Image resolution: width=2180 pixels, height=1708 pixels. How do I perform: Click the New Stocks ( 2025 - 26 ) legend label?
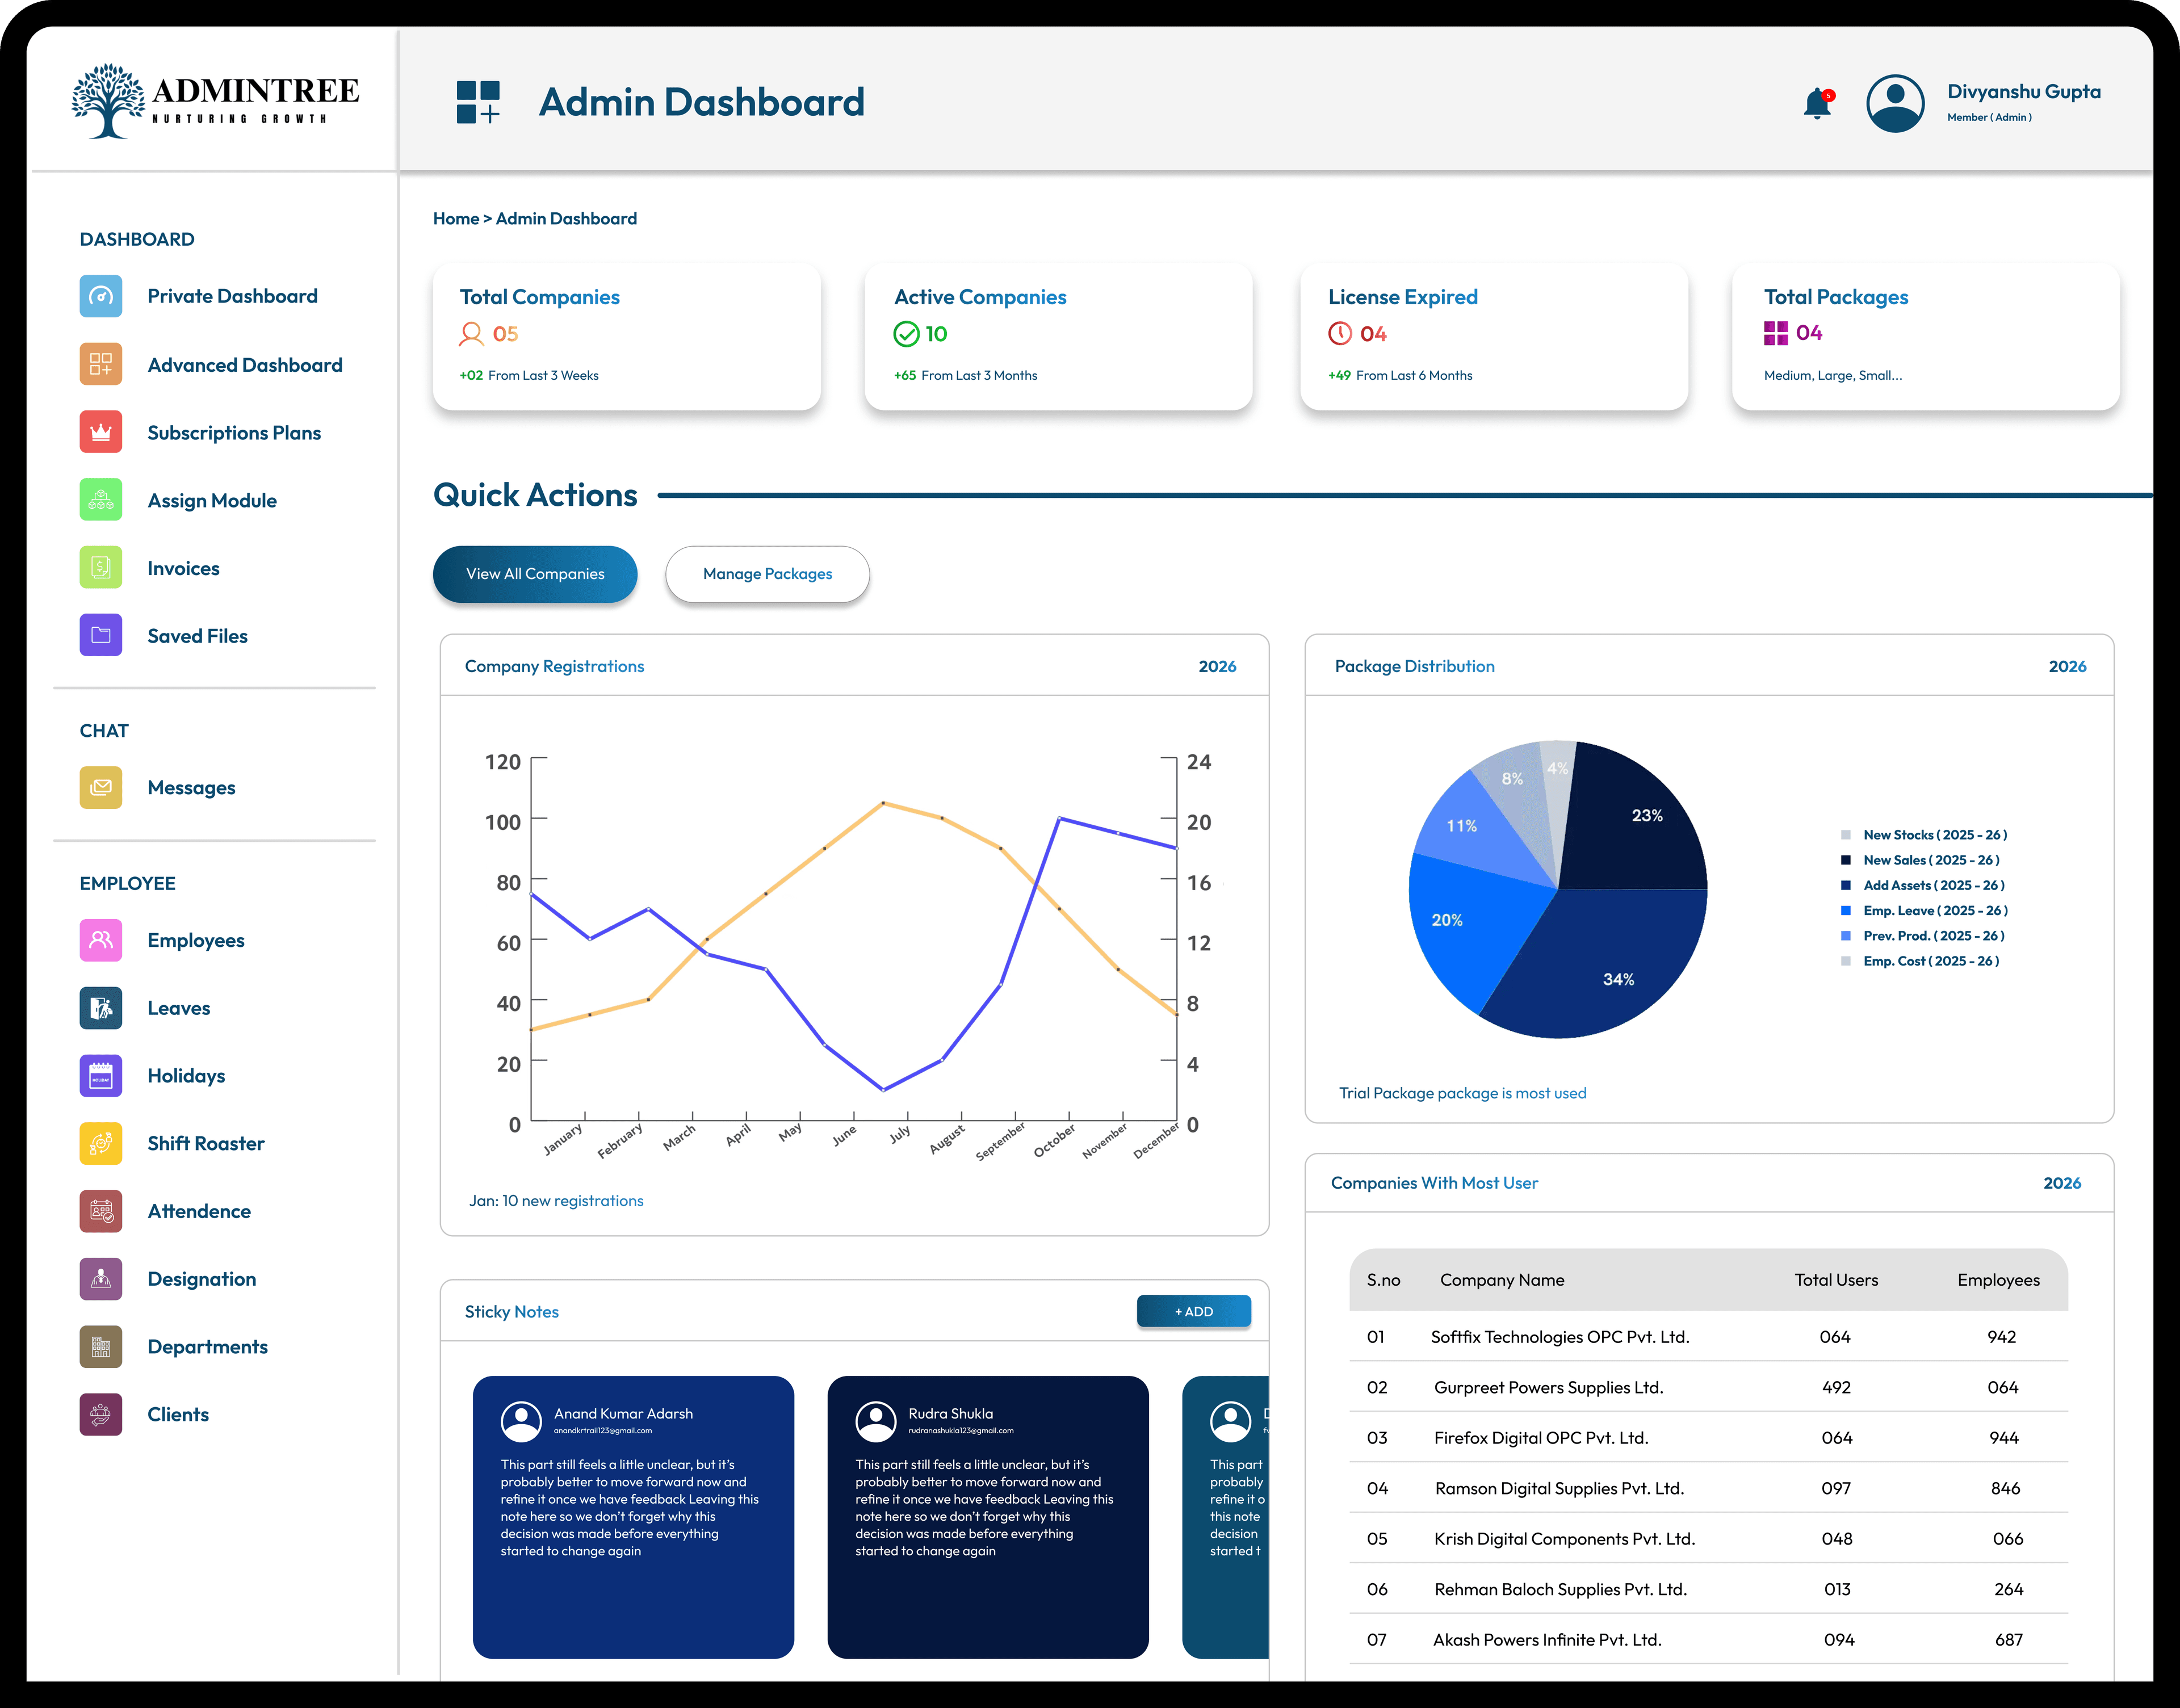1935,835
